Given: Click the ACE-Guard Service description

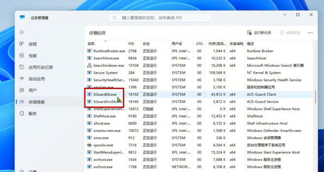Looking at the screenshot, I should pyautogui.click(x=263, y=102).
